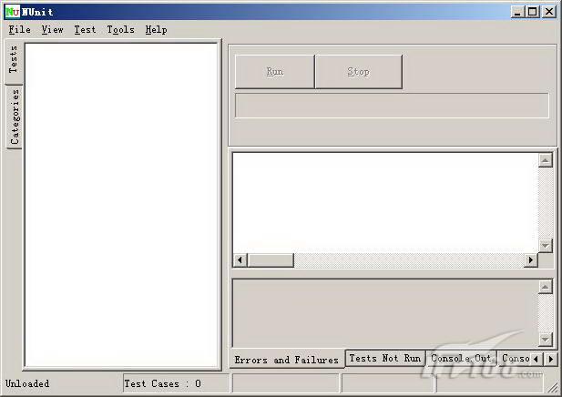562x397 pixels.
Task: Close the NUnit window
Action: pos(549,12)
